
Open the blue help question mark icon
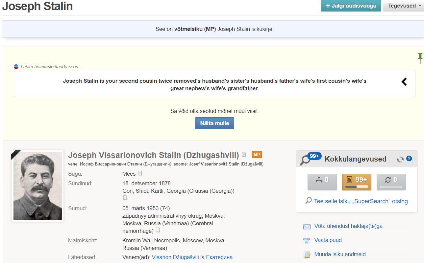[409, 159]
